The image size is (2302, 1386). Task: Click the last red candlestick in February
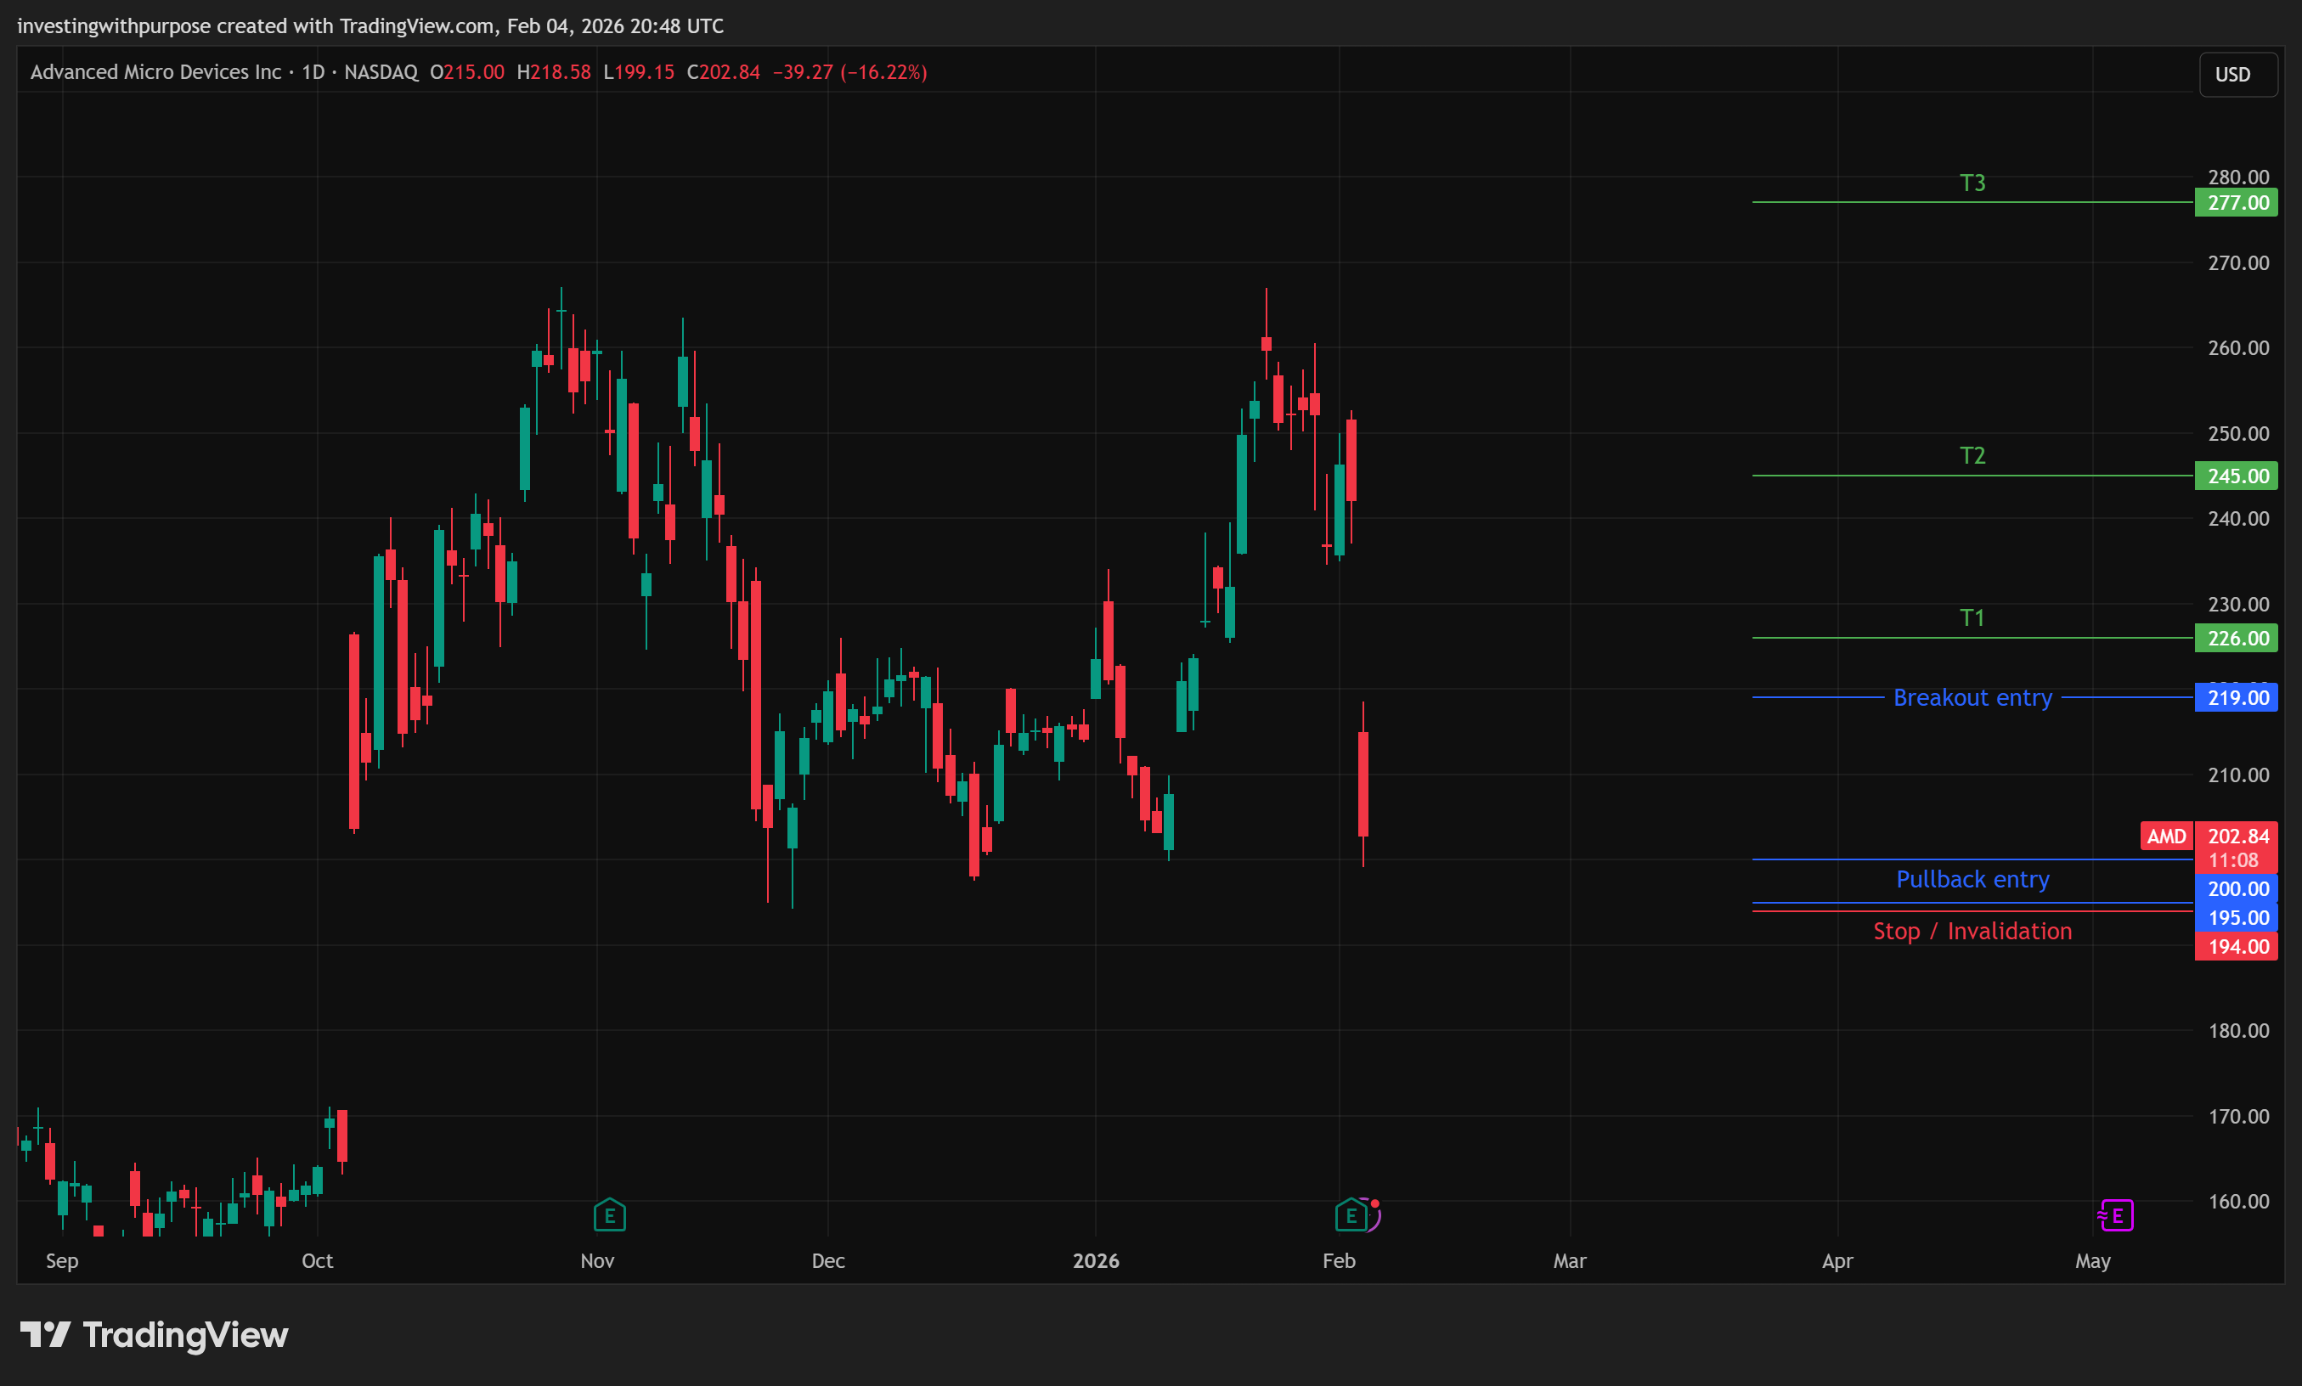click(x=1363, y=785)
